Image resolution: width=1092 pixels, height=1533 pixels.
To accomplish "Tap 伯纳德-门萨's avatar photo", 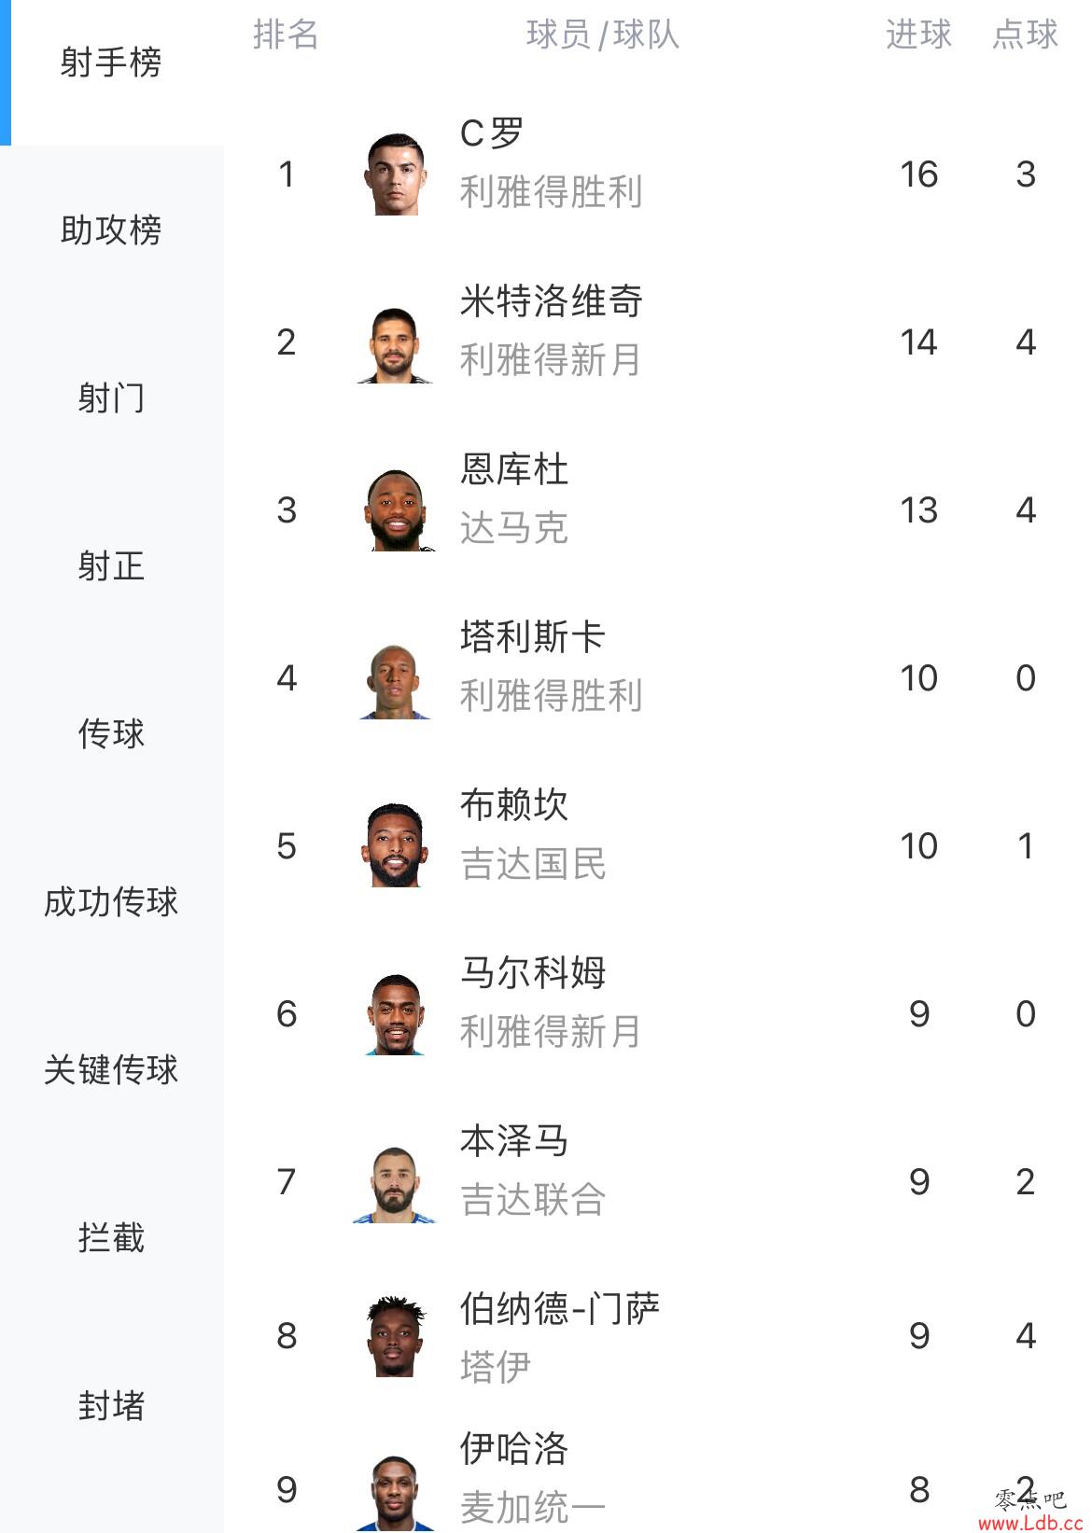I will [x=396, y=1335].
